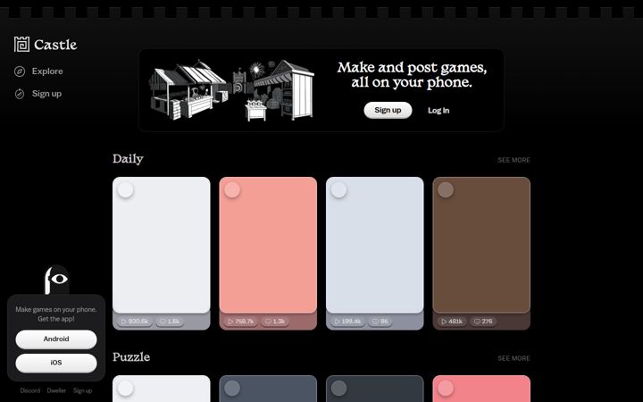Click the creator avatar on the brown Daily card

click(x=446, y=190)
